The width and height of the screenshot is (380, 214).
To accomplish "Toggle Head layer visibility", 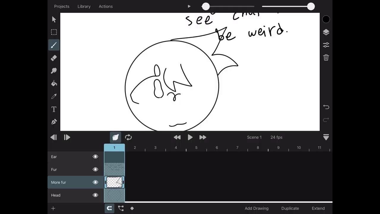I will coord(95,195).
